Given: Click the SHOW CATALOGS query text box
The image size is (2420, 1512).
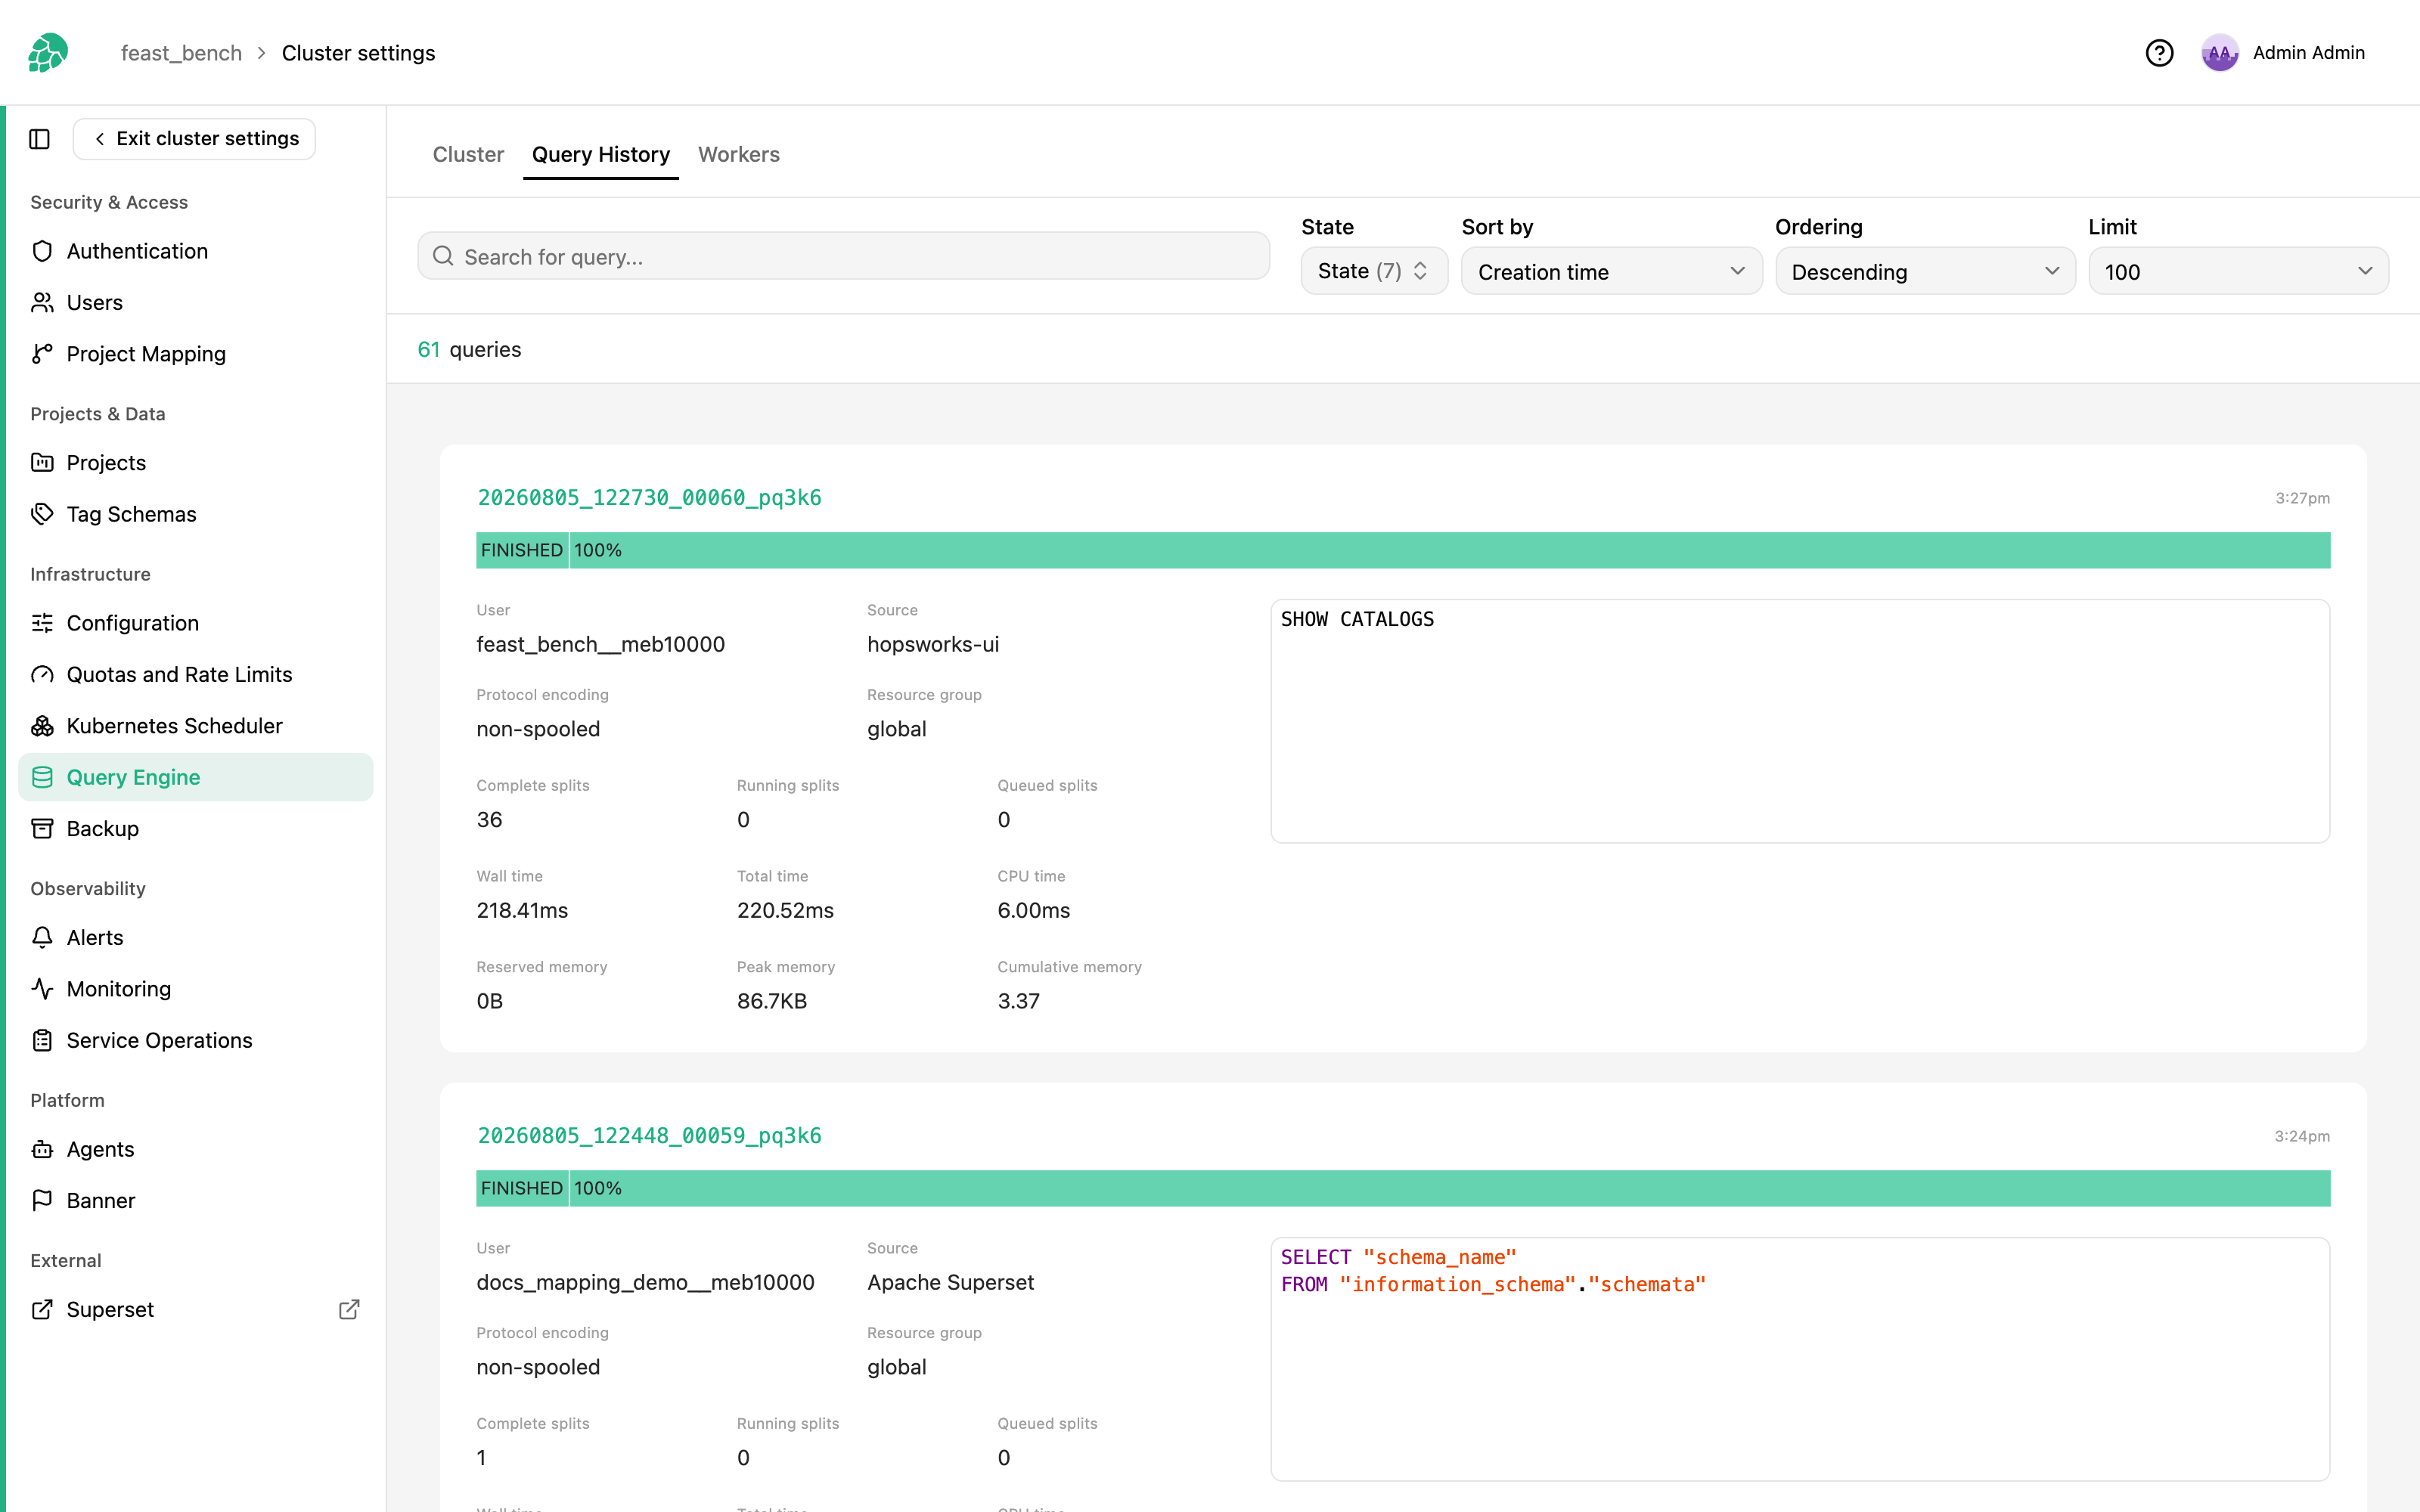Looking at the screenshot, I should pos(1800,721).
